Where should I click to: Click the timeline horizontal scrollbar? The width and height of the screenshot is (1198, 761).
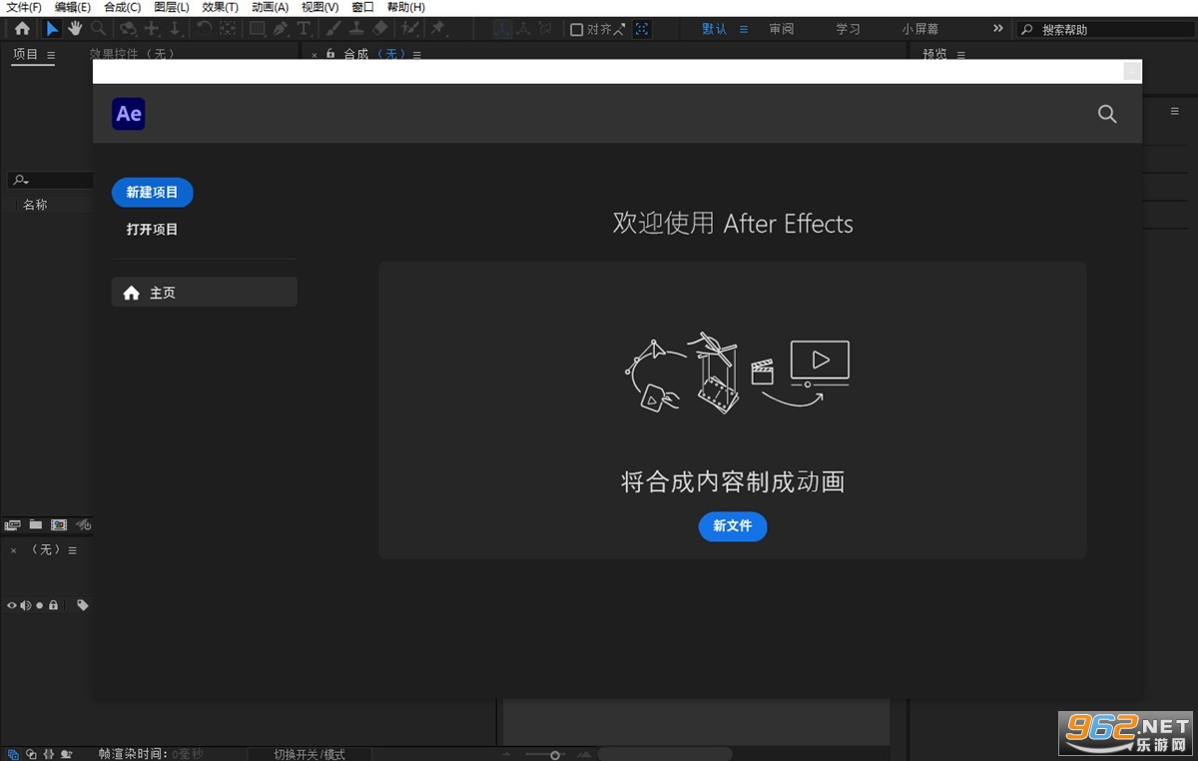665,754
